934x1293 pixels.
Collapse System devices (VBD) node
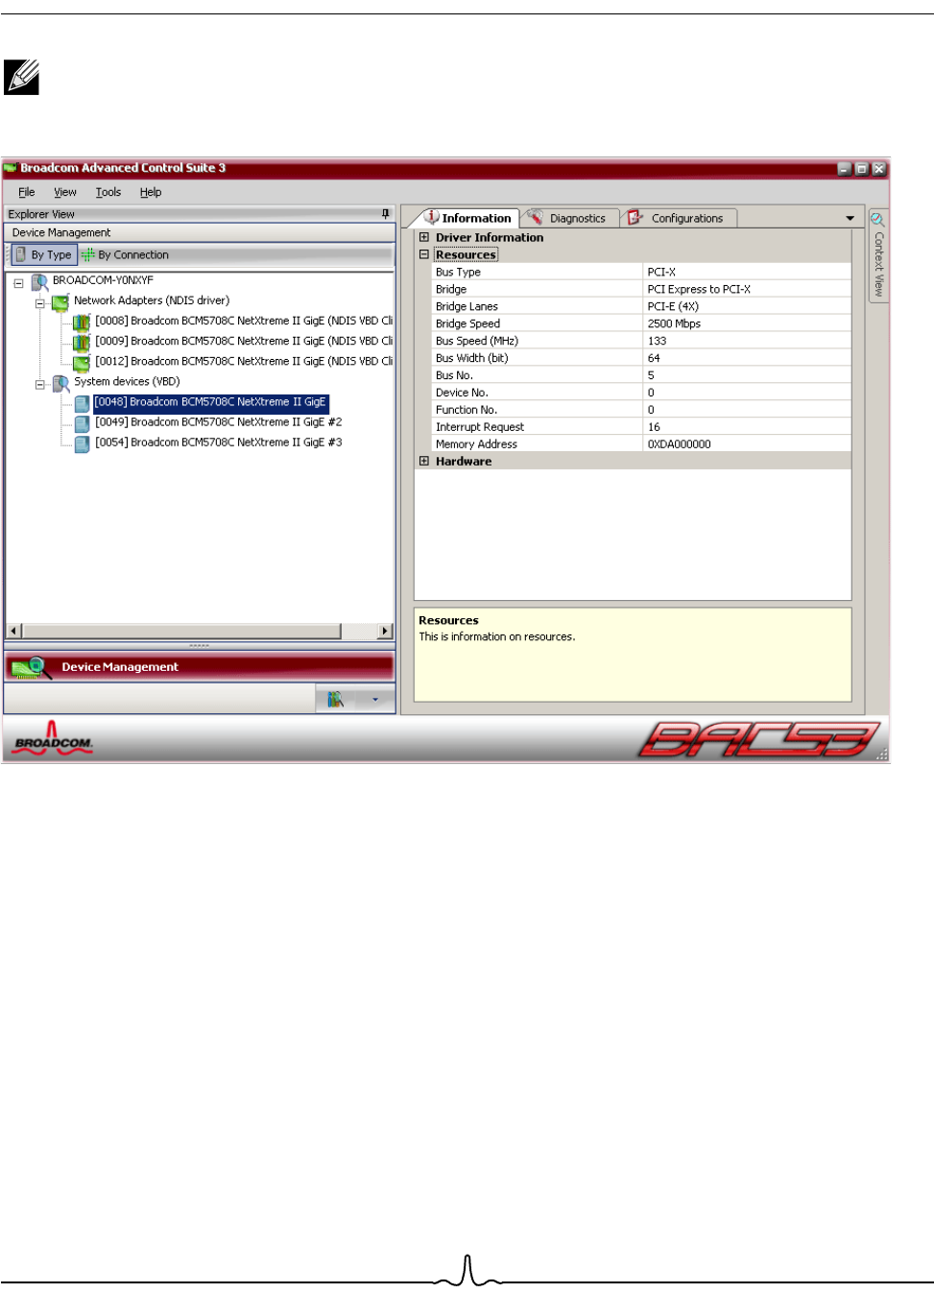click(40, 384)
